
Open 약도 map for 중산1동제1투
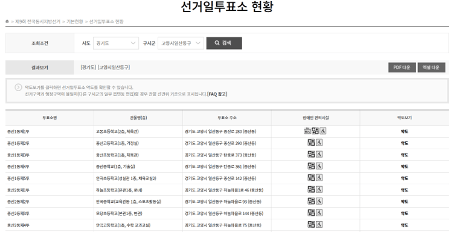404,132
